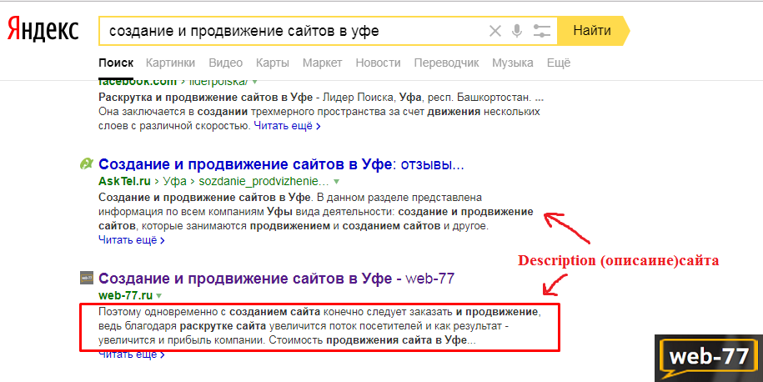Expand the Ещё menu

[559, 63]
